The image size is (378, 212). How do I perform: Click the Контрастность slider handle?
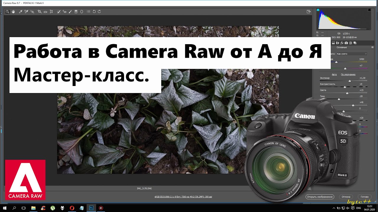coord(345,87)
